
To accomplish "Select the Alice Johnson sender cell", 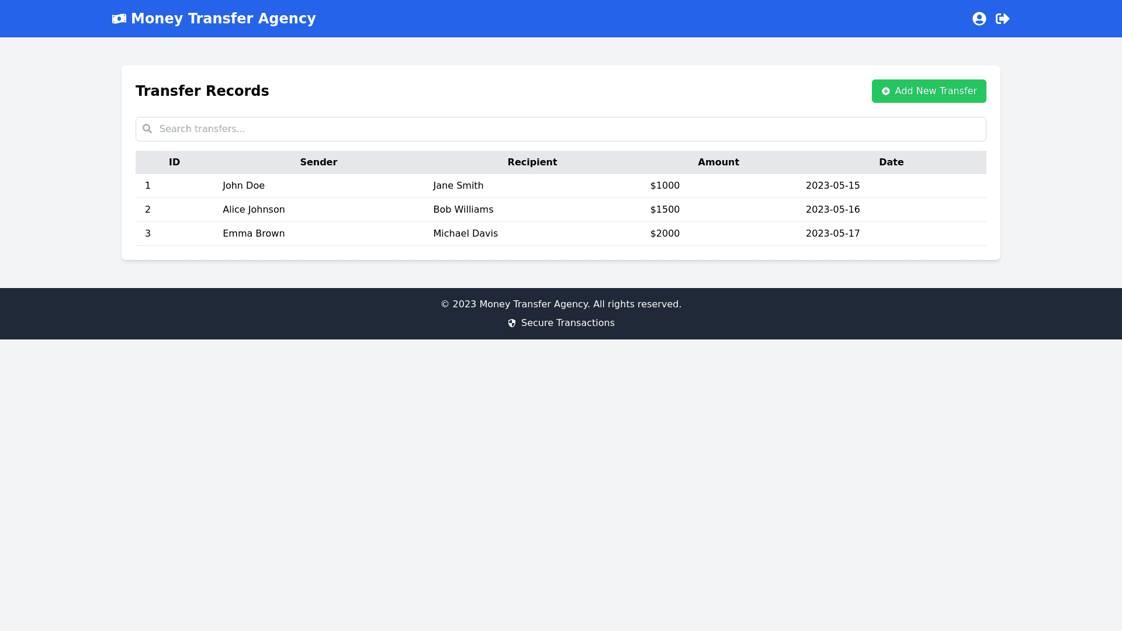I will coord(254,210).
